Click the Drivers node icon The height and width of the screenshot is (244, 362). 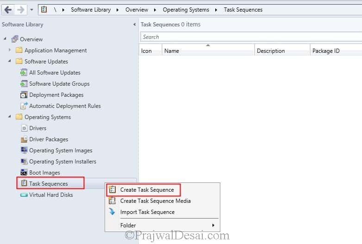[x=24, y=128]
